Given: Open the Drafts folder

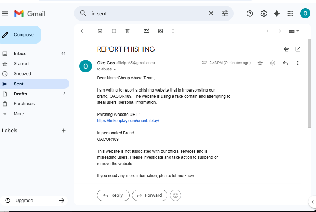Looking at the screenshot, I should click(x=34, y=94).
